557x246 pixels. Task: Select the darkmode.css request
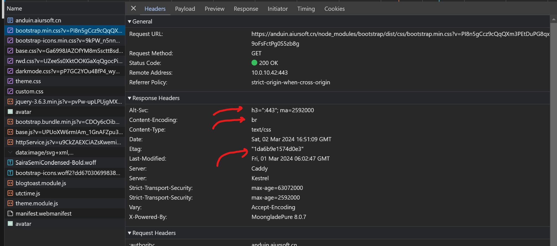[x=67, y=71]
